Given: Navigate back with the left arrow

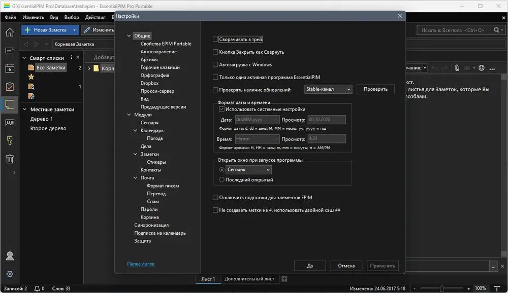Looking at the screenshot, I should [x=26, y=44].
